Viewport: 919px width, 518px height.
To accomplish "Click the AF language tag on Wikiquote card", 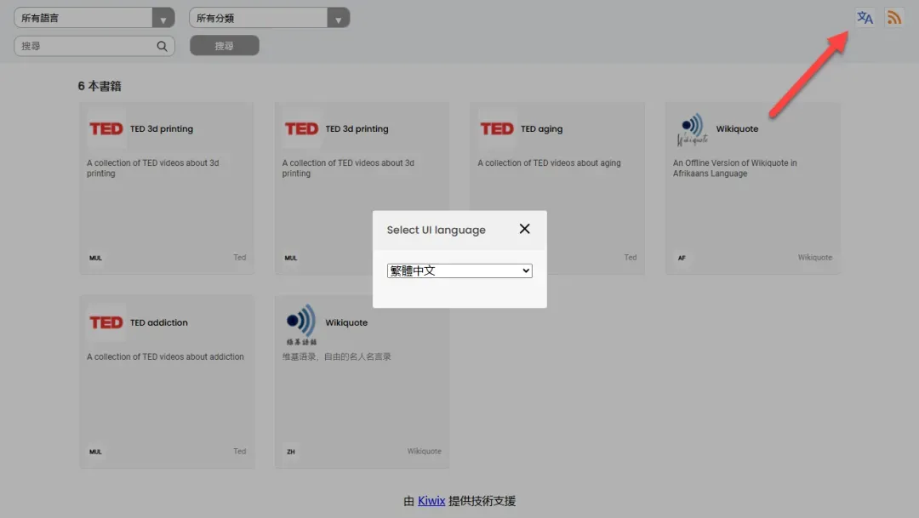I will pyautogui.click(x=682, y=258).
